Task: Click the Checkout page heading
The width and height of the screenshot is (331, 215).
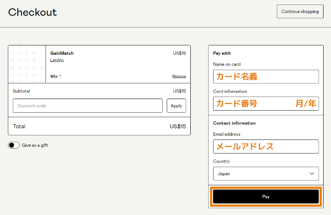Action: point(32,12)
